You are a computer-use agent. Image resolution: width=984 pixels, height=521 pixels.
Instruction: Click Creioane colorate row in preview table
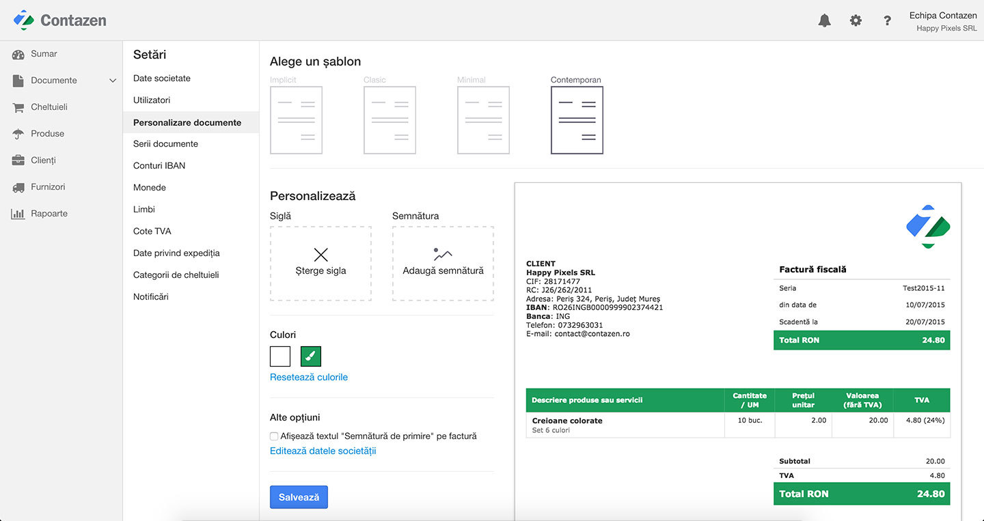click(738, 425)
